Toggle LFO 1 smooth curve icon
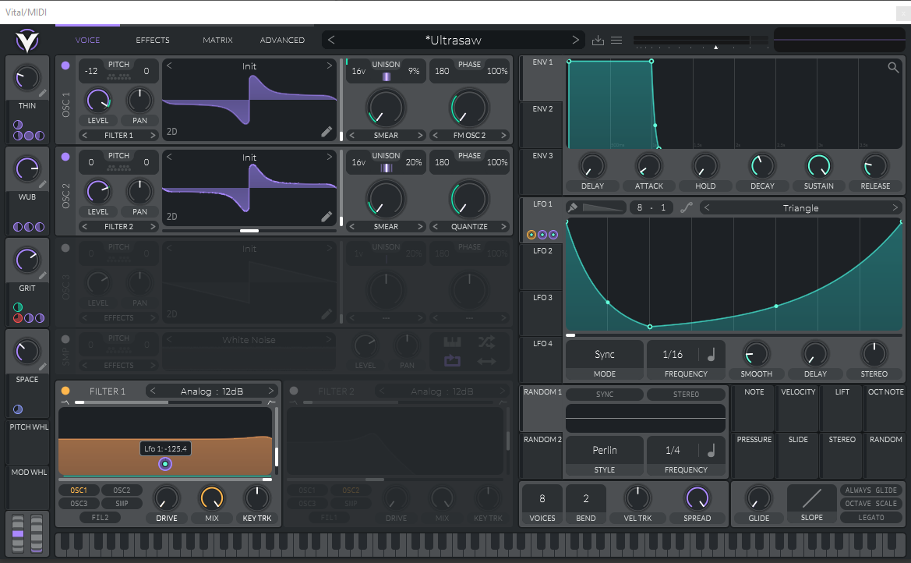 687,207
